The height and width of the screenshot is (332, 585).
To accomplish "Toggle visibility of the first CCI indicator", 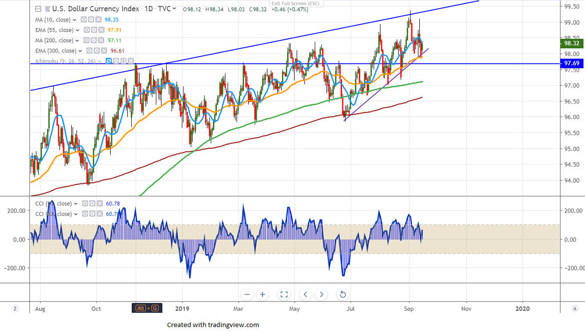I will tap(84, 204).
